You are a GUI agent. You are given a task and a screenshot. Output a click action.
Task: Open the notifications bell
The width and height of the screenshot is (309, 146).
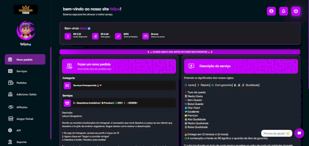pyautogui.click(x=284, y=11)
